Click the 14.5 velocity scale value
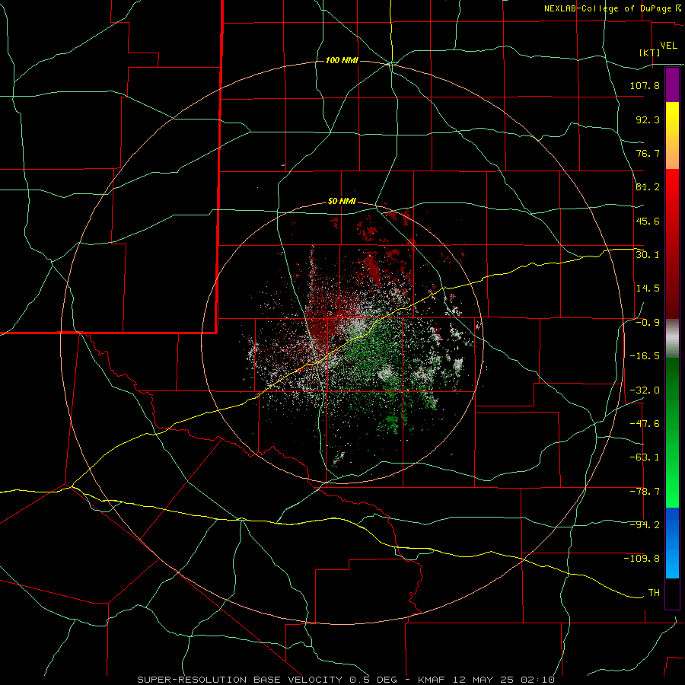Screen dimensions: 685x685 (x=648, y=288)
